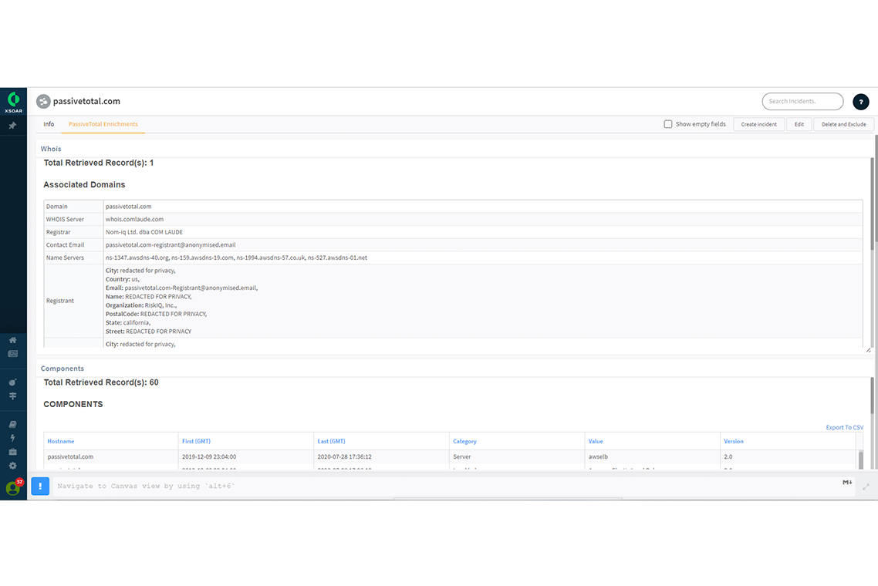Click the Contact Email address value

(x=171, y=245)
